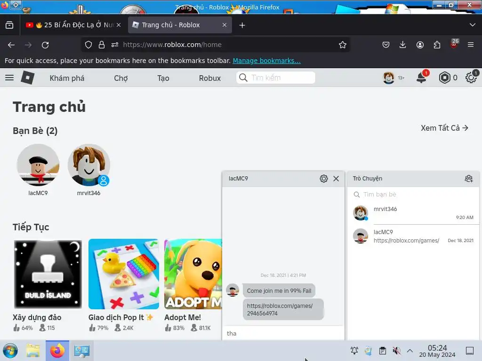Open the Windows Start button
The height and width of the screenshot is (361, 482).
10,351
